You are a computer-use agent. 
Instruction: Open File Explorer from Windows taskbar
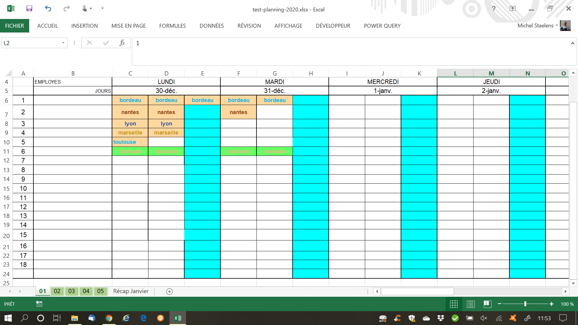[74, 318]
